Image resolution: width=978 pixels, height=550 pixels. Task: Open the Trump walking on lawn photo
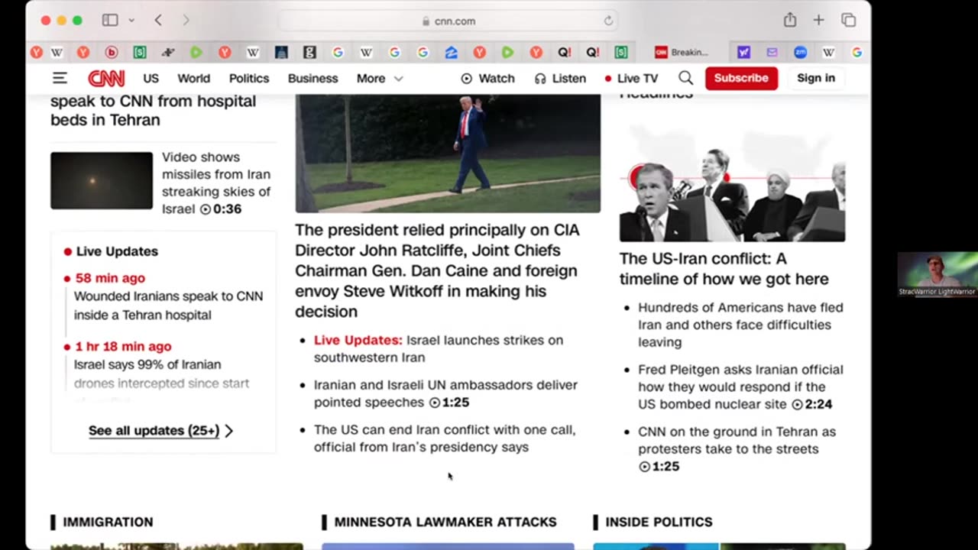448,153
